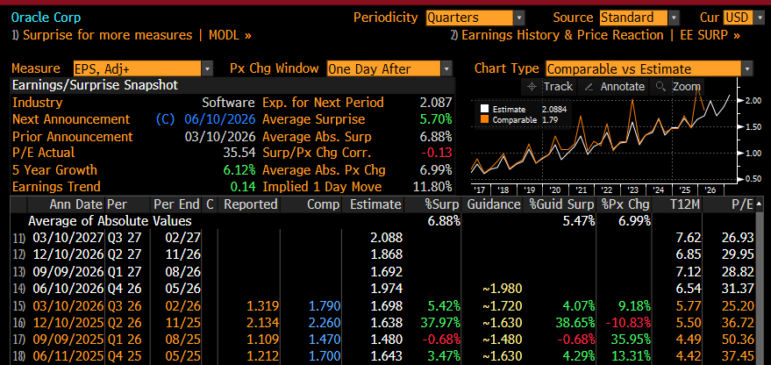Click the Estimate column header
This screenshot has width=771, height=365.
click(375, 204)
